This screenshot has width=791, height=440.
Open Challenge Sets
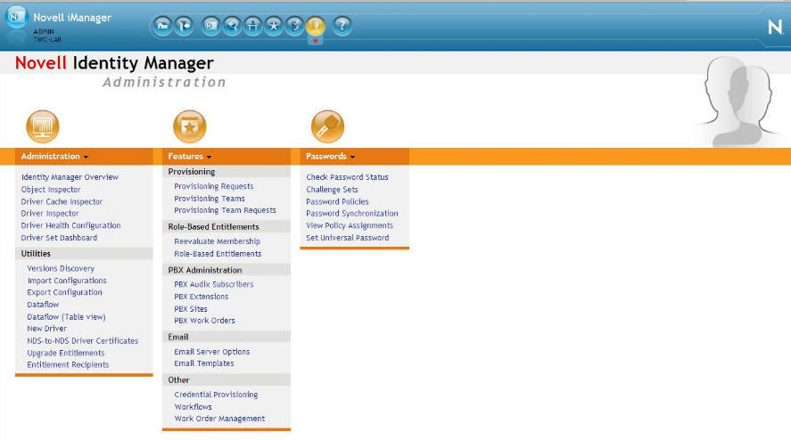pos(332,190)
